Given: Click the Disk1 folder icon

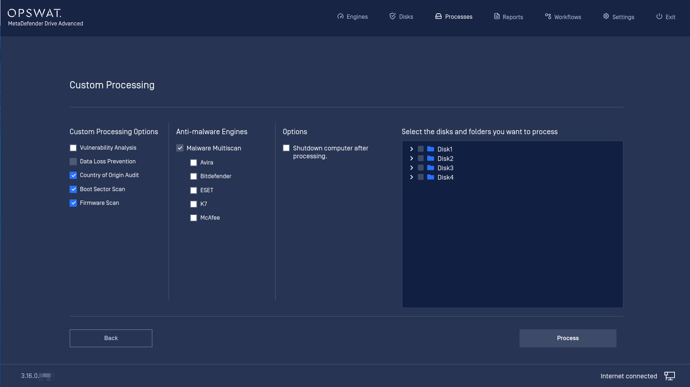Looking at the screenshot, I should (x=430, y=149).
